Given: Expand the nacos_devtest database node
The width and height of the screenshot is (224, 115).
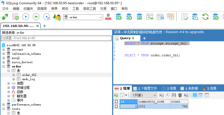Looking at the screenshot, I should pos(3,62).
